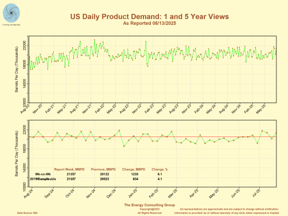
Task: Click the upper chart Barrels Per Day axis title
Action: tap(17, 69)
